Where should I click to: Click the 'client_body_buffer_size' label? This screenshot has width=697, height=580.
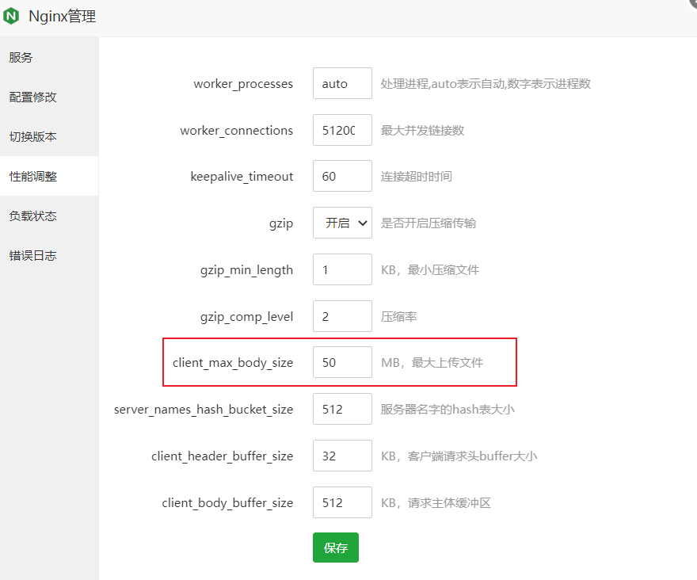point(227,503)
